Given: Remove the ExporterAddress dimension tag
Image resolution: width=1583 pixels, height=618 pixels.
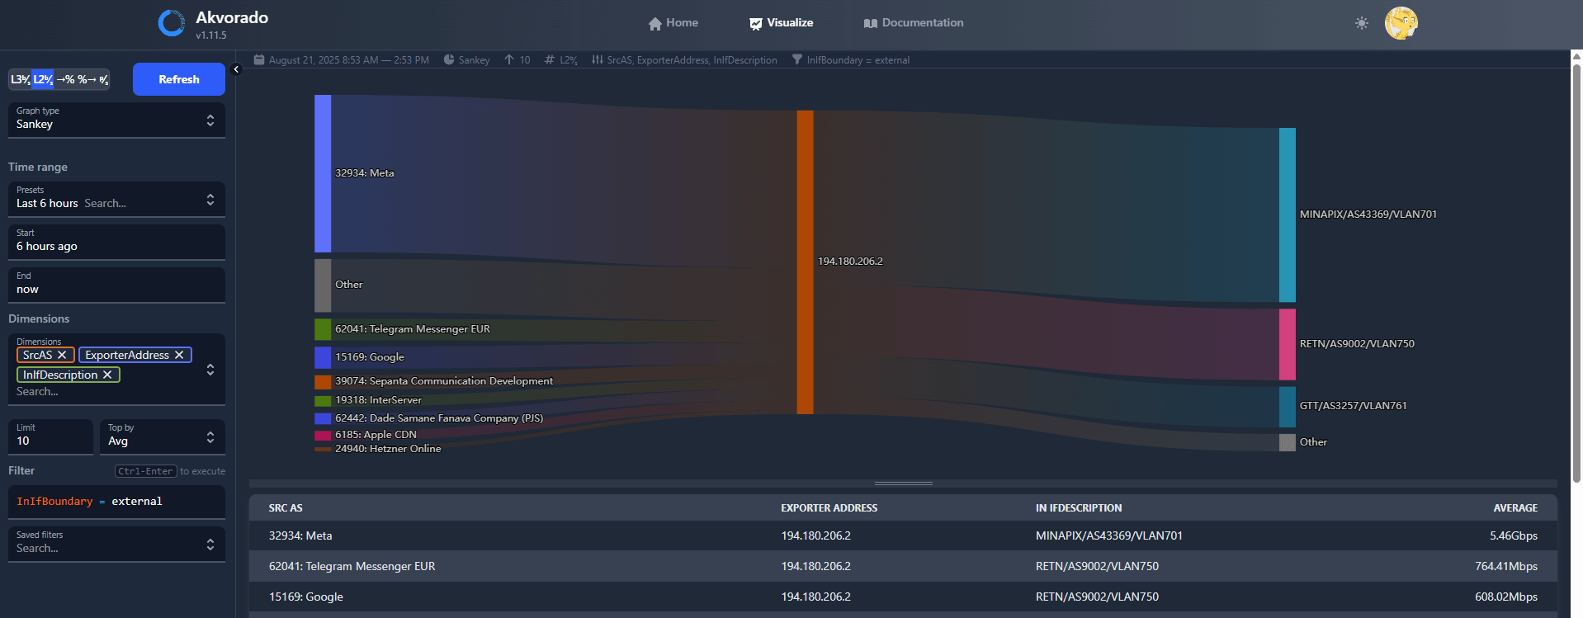Looking at the screenshot, I should click(x=179, y=355).
